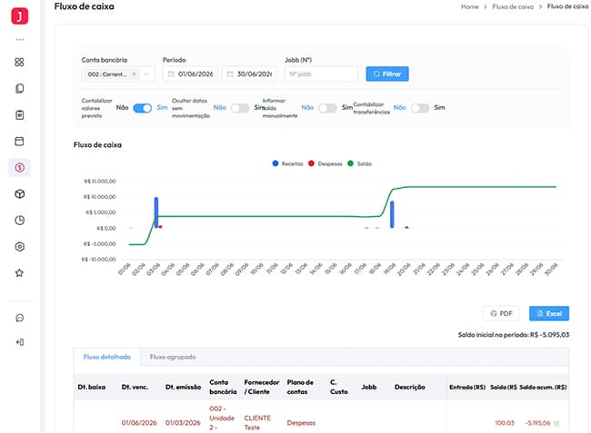
Task: Click the Entrada (R$) column header
Action: point(467,387)
